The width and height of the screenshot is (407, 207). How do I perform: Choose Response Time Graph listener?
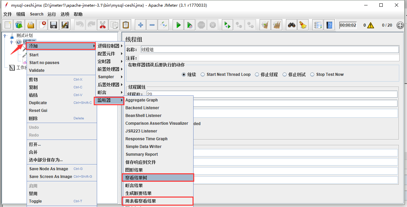[x=158, y=139]
